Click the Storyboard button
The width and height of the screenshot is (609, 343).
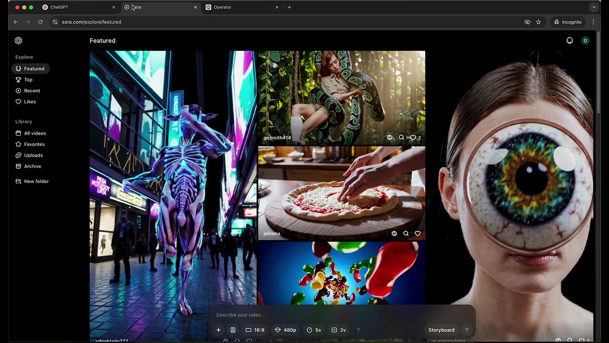tap(441, 330)
